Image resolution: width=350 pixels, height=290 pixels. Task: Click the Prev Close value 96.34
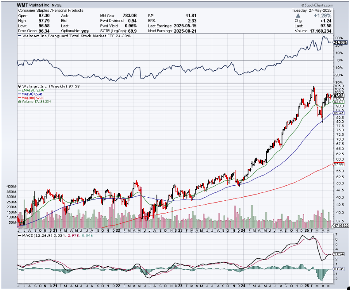click(x=44, y=31)
